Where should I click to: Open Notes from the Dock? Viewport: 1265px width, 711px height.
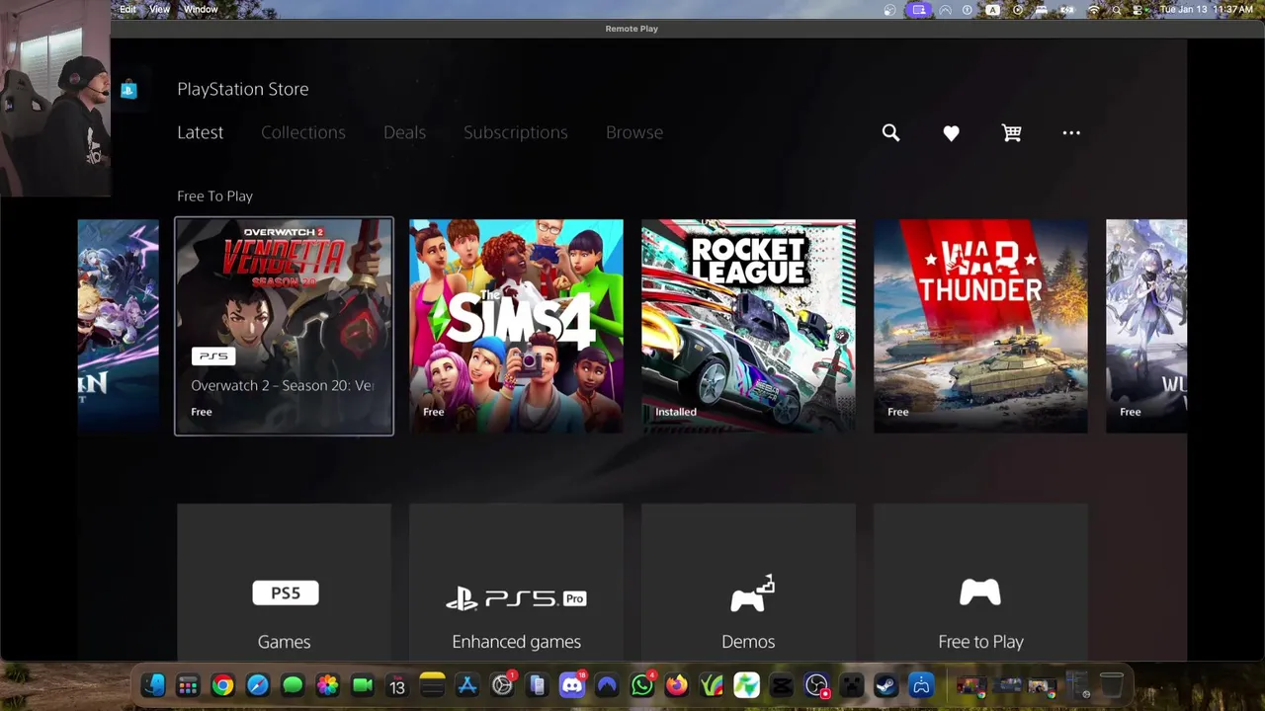[432, 685]
